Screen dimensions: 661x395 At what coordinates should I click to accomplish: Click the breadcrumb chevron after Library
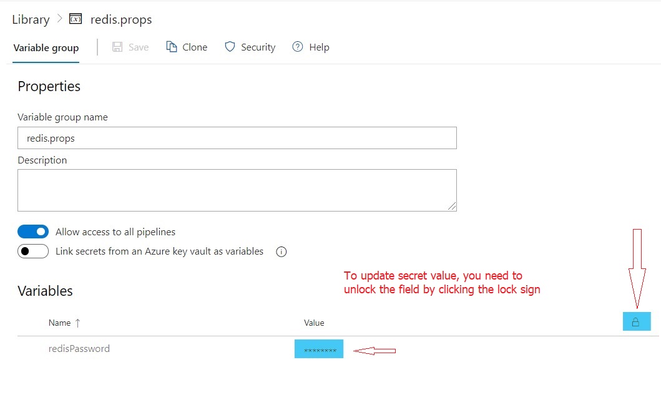(x=59, y=19)
